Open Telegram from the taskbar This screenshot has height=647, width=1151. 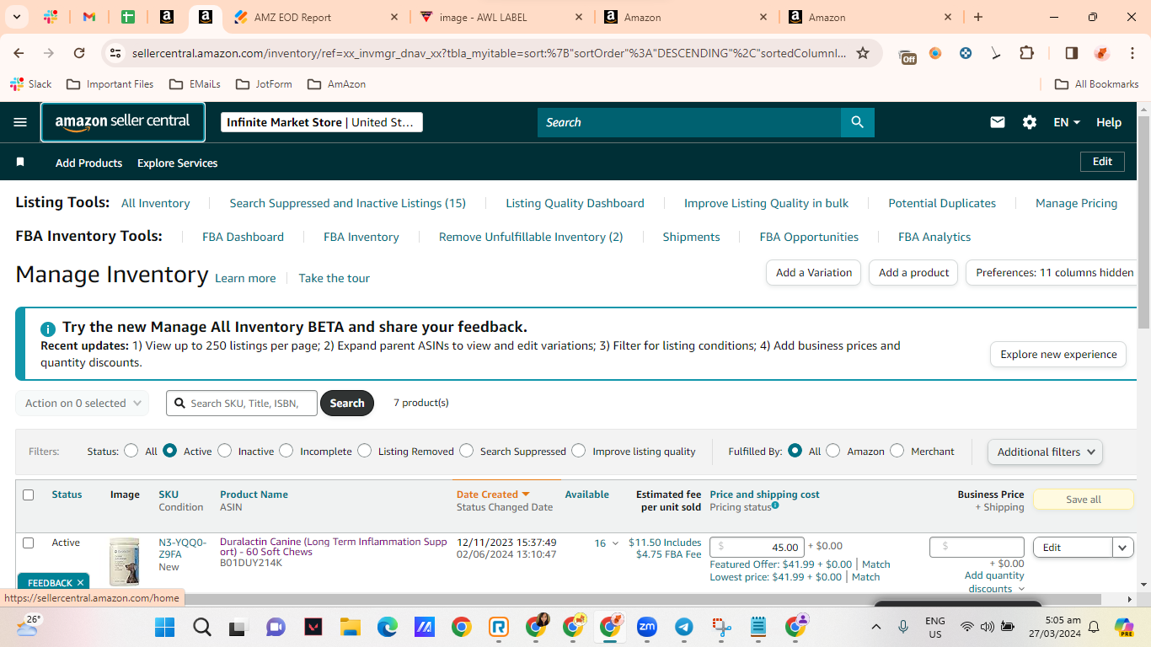coord(684,627)
